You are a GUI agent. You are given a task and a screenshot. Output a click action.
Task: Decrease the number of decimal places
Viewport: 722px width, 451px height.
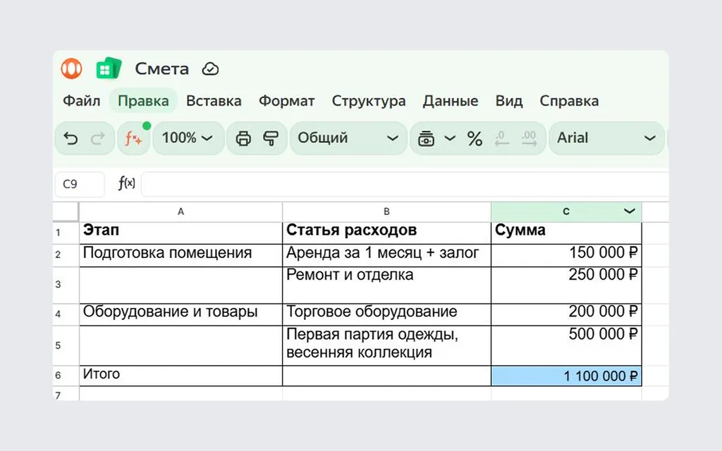(x=502, y=138)
